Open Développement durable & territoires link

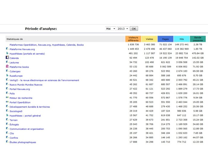click(30, 107)
